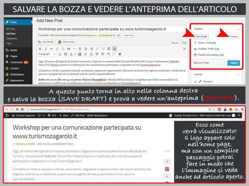This screenshot has width=249, height=186.
Task: Click the Preview button
Action: coord(233,37)
